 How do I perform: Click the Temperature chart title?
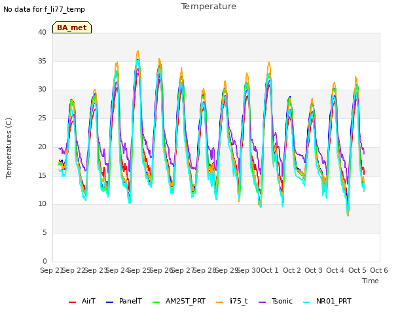pos(209,7)
